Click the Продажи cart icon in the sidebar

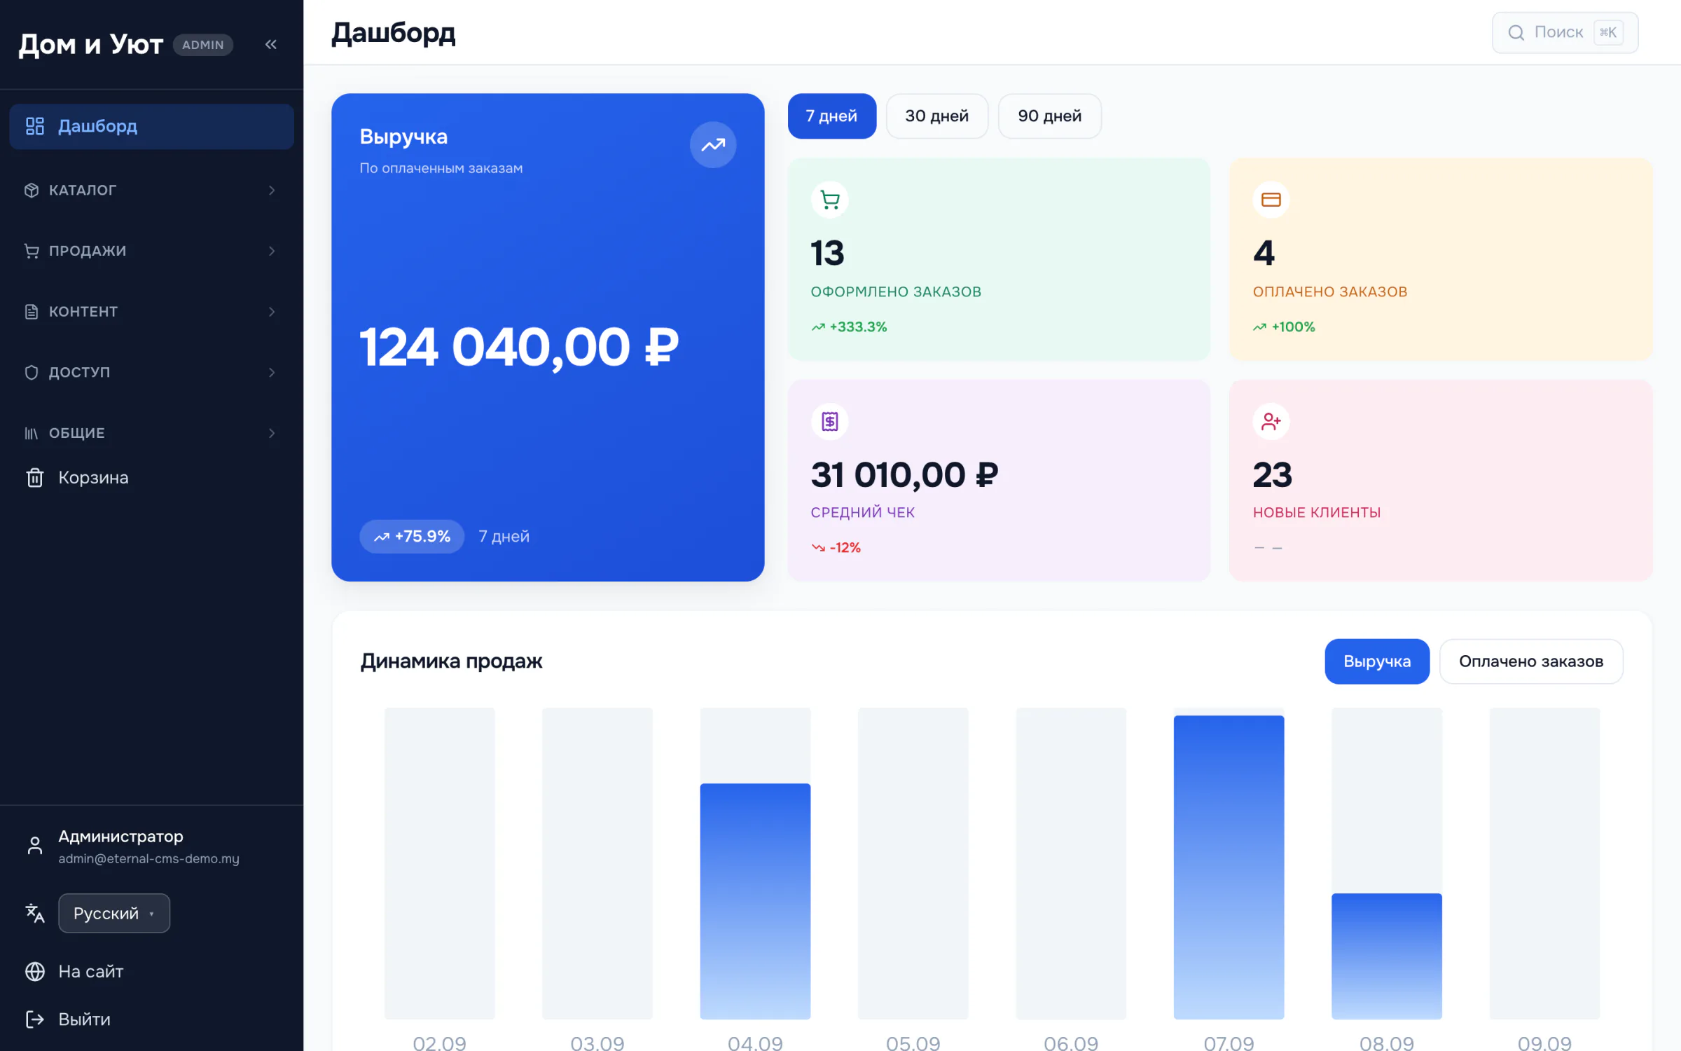32,251
